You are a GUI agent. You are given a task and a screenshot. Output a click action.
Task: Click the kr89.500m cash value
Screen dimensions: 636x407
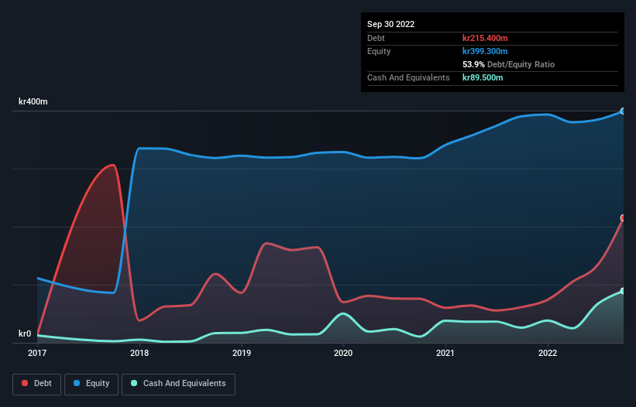483,77
